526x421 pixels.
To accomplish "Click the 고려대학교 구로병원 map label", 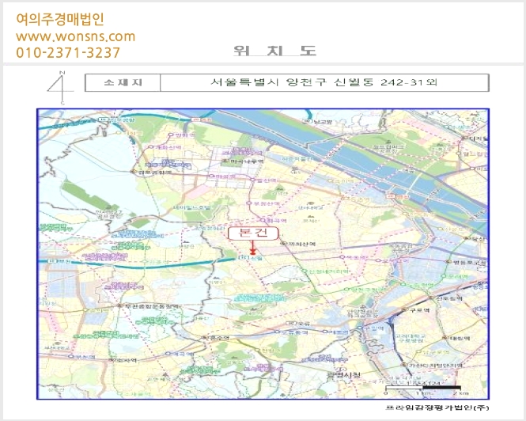I will coord(410,338).
